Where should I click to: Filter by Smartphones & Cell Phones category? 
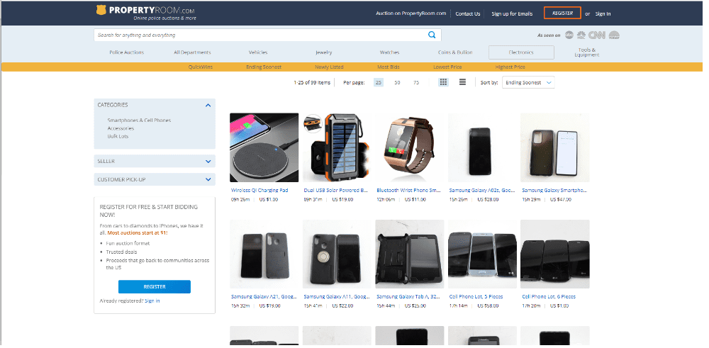(x=139, y=120)
